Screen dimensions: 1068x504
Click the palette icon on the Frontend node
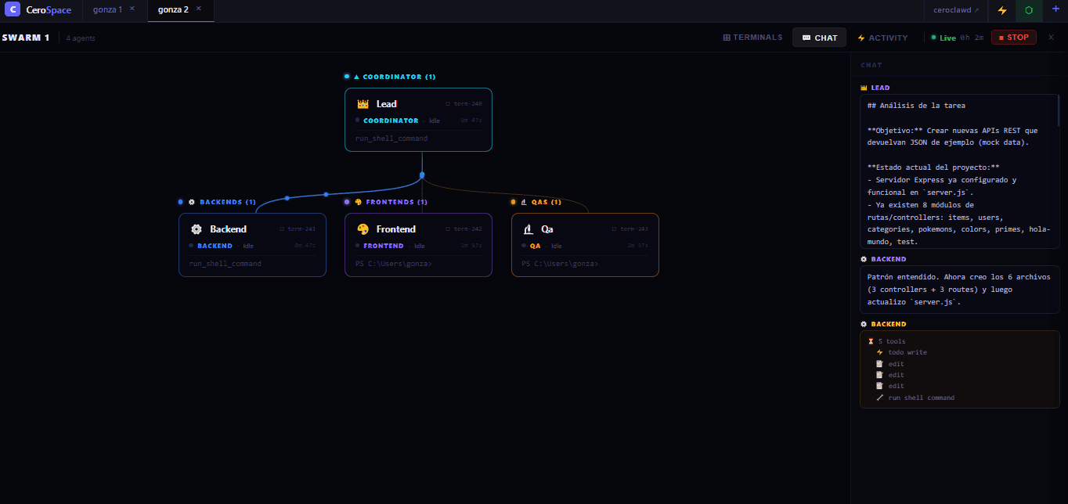[x=363, y=229]
